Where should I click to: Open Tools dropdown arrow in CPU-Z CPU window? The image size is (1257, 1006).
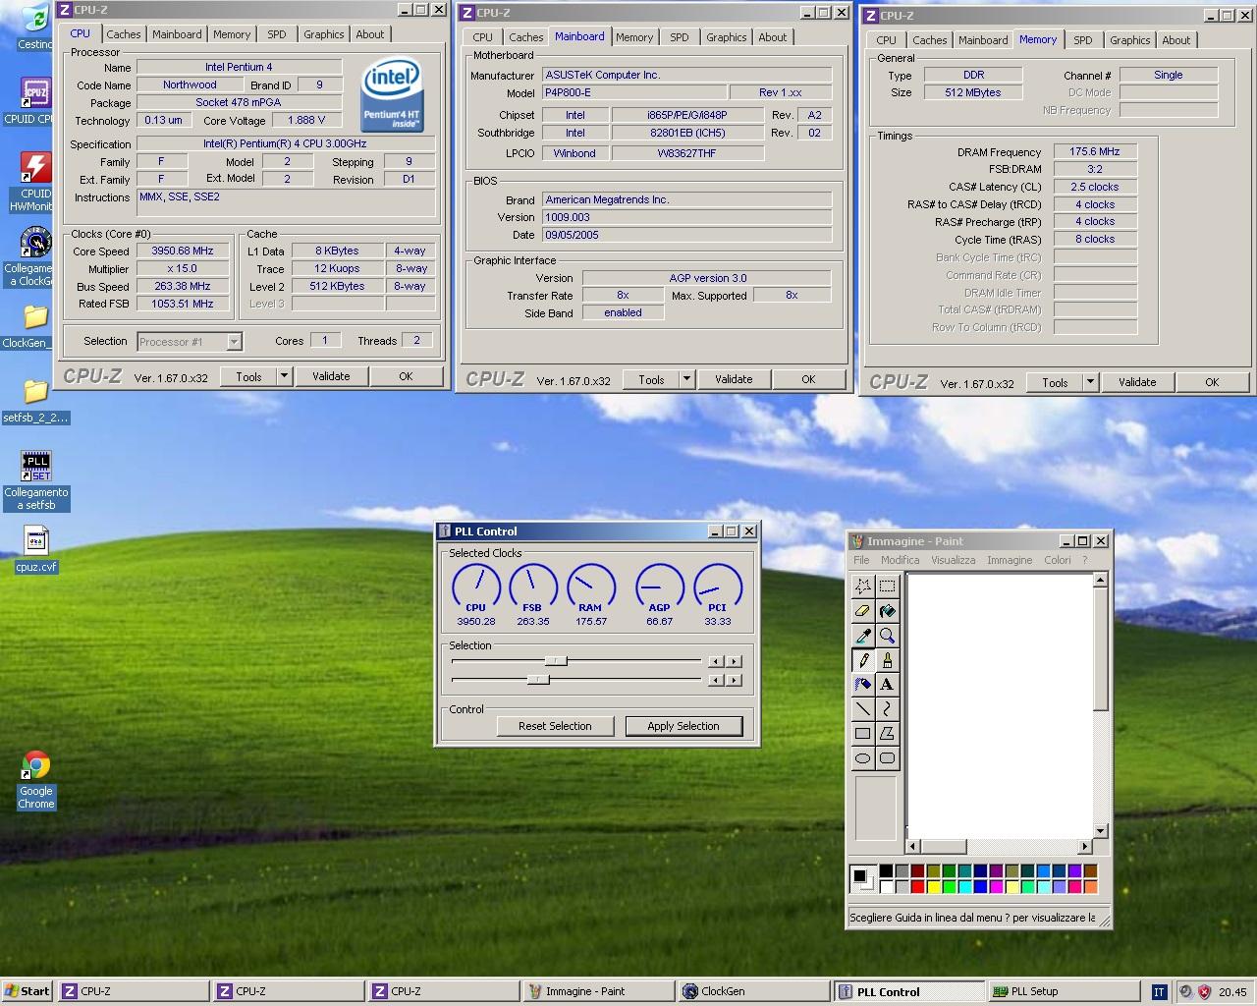click(284, 376)
